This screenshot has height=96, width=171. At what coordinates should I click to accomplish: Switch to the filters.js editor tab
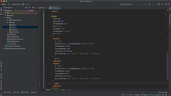coord(54,8)
